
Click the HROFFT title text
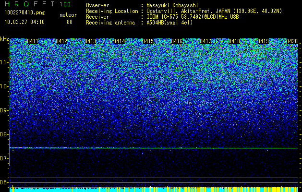tap(30, 4)
